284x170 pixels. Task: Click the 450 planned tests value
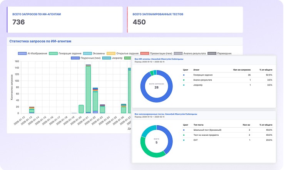(x=139, y=22)
